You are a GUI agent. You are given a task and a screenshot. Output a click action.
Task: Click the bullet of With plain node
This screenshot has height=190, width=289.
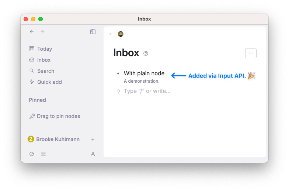[118, 74]
